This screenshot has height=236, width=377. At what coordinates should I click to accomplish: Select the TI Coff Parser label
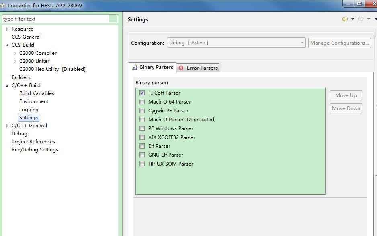(x=164, y=93)
